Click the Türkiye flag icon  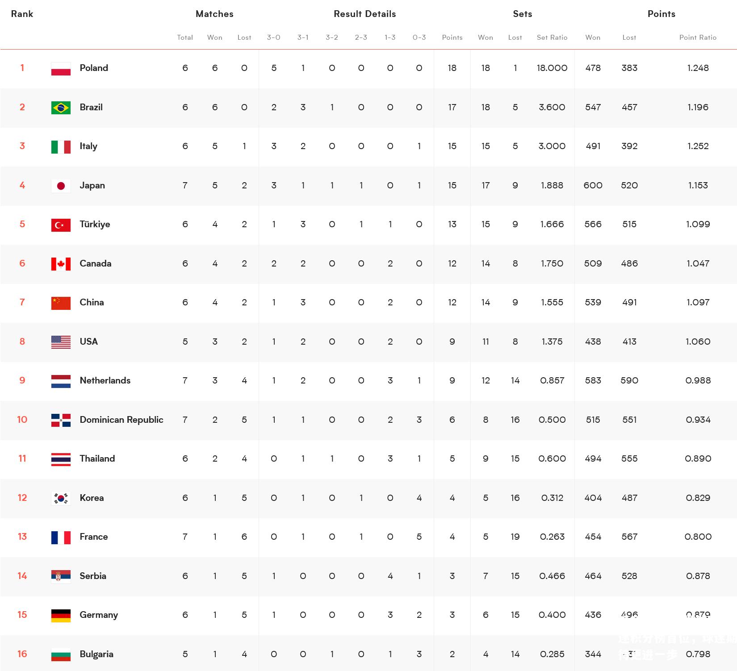tap(61, 225)
